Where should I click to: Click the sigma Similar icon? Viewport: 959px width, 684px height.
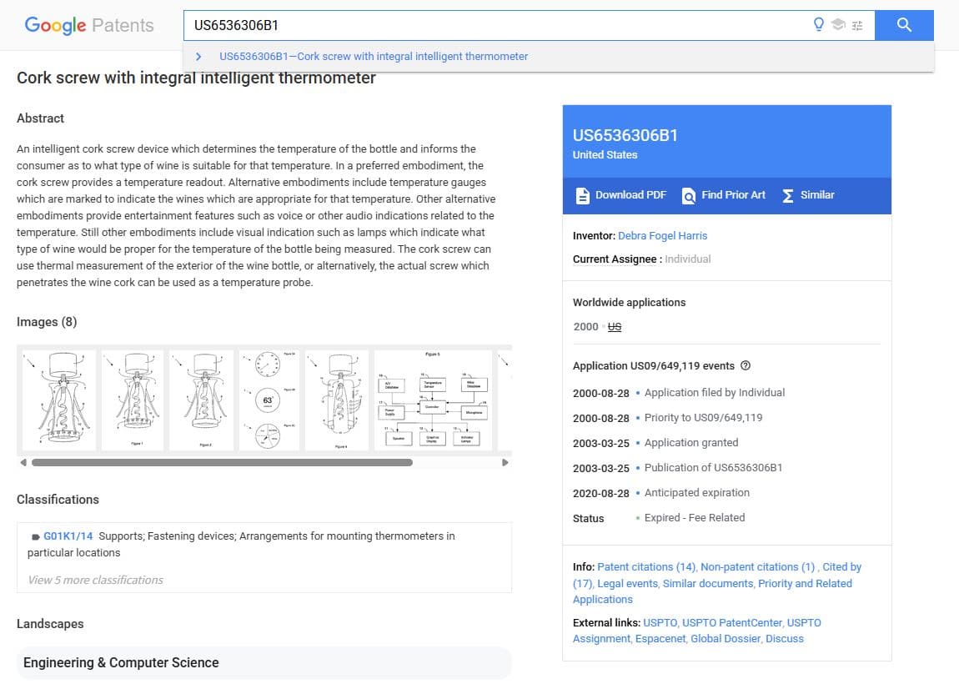click(x=788, y=196)
